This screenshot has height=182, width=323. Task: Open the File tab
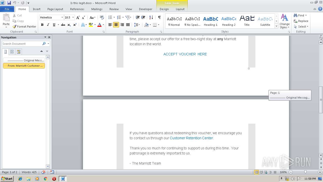7,9
